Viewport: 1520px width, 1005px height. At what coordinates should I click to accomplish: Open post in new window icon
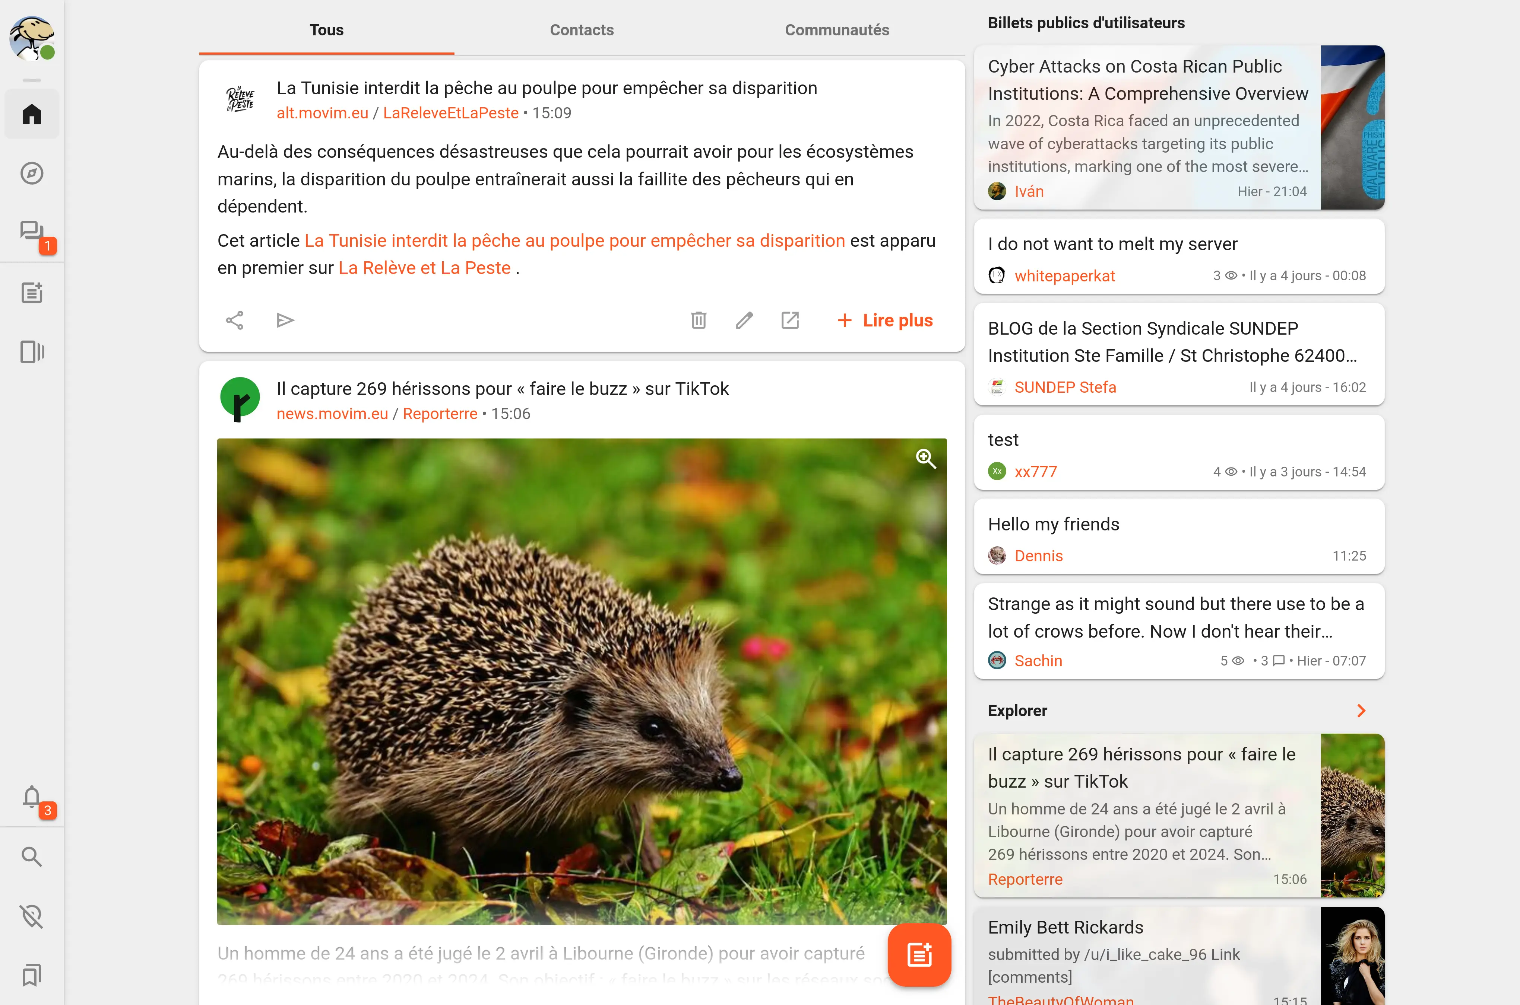(789, 320)
